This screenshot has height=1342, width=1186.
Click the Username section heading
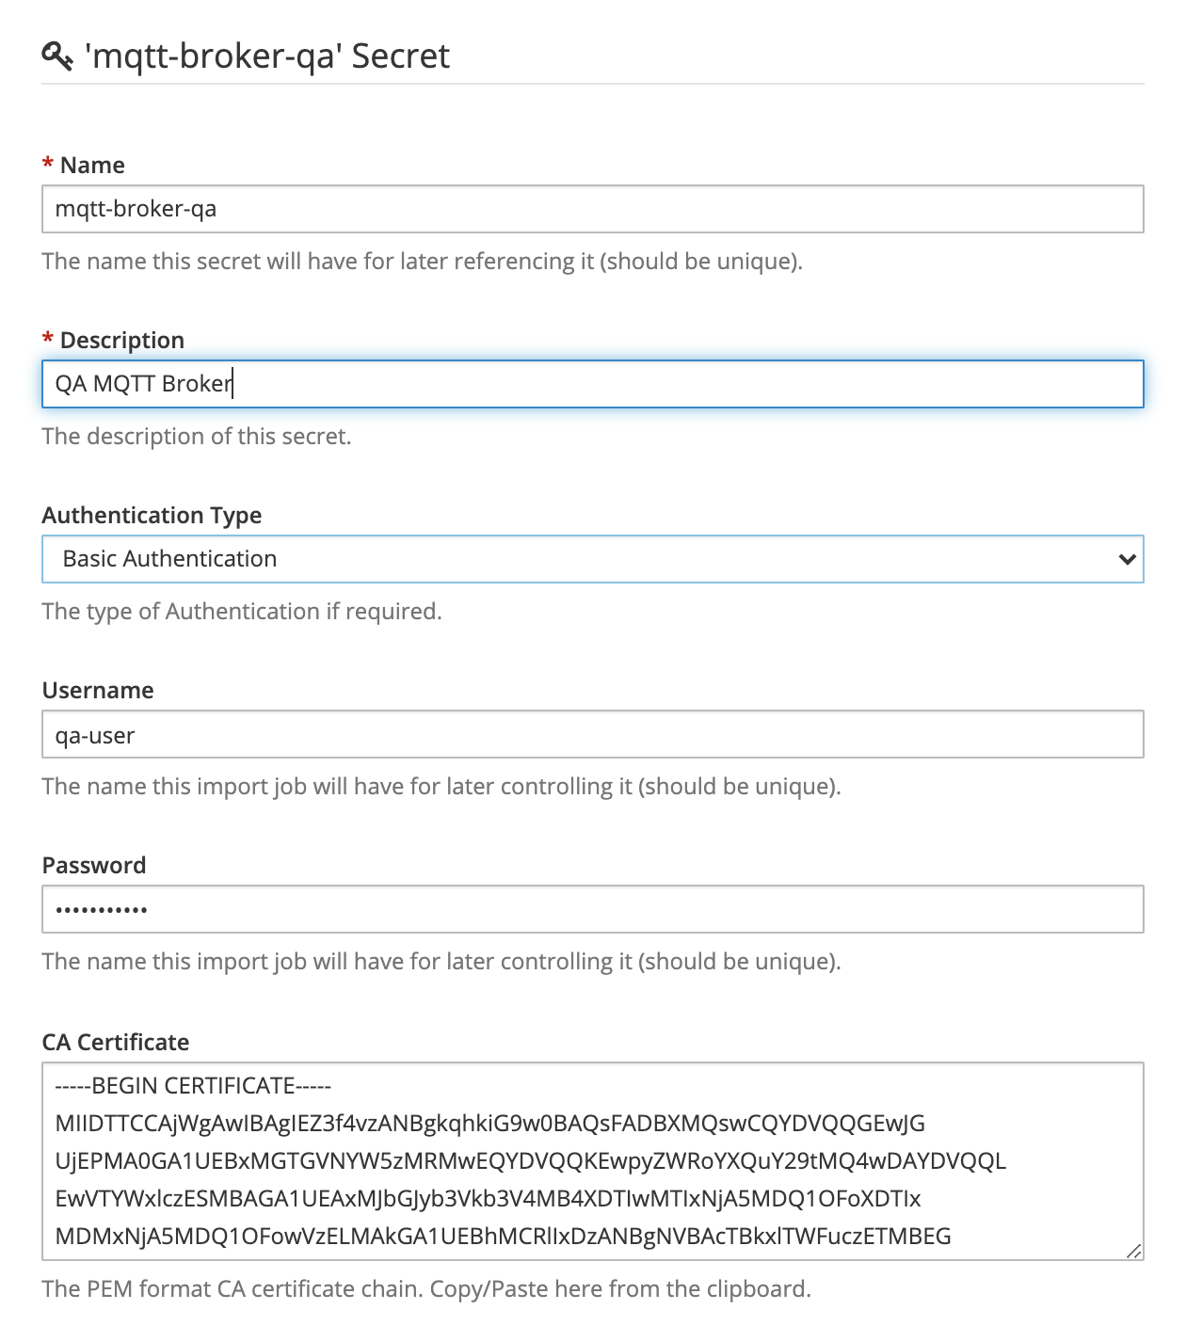(x=97, y=690)
